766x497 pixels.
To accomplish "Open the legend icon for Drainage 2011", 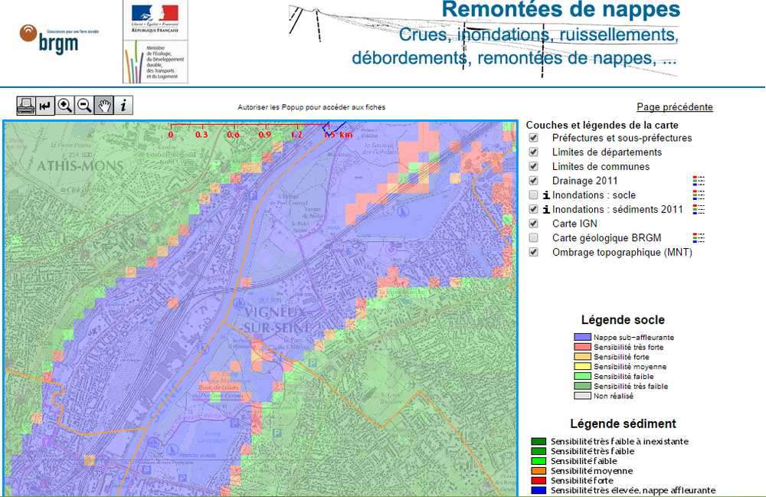I will 700,181.
